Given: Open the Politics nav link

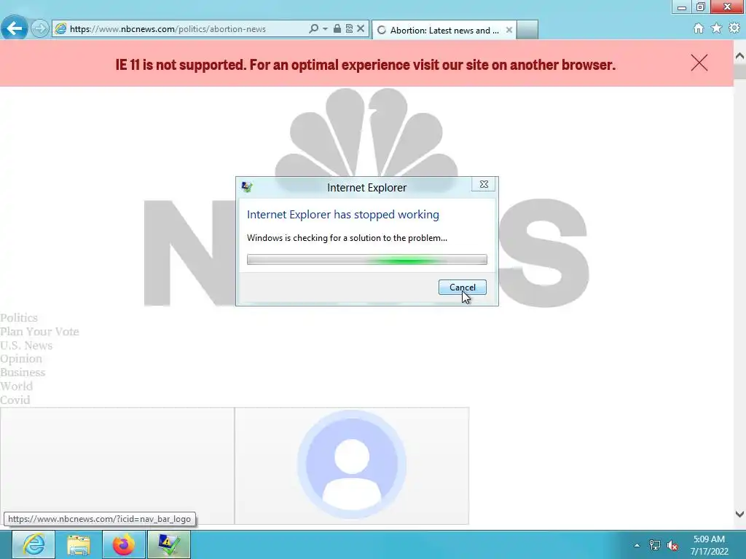Looking at the screenshot, I should [19, 318].
